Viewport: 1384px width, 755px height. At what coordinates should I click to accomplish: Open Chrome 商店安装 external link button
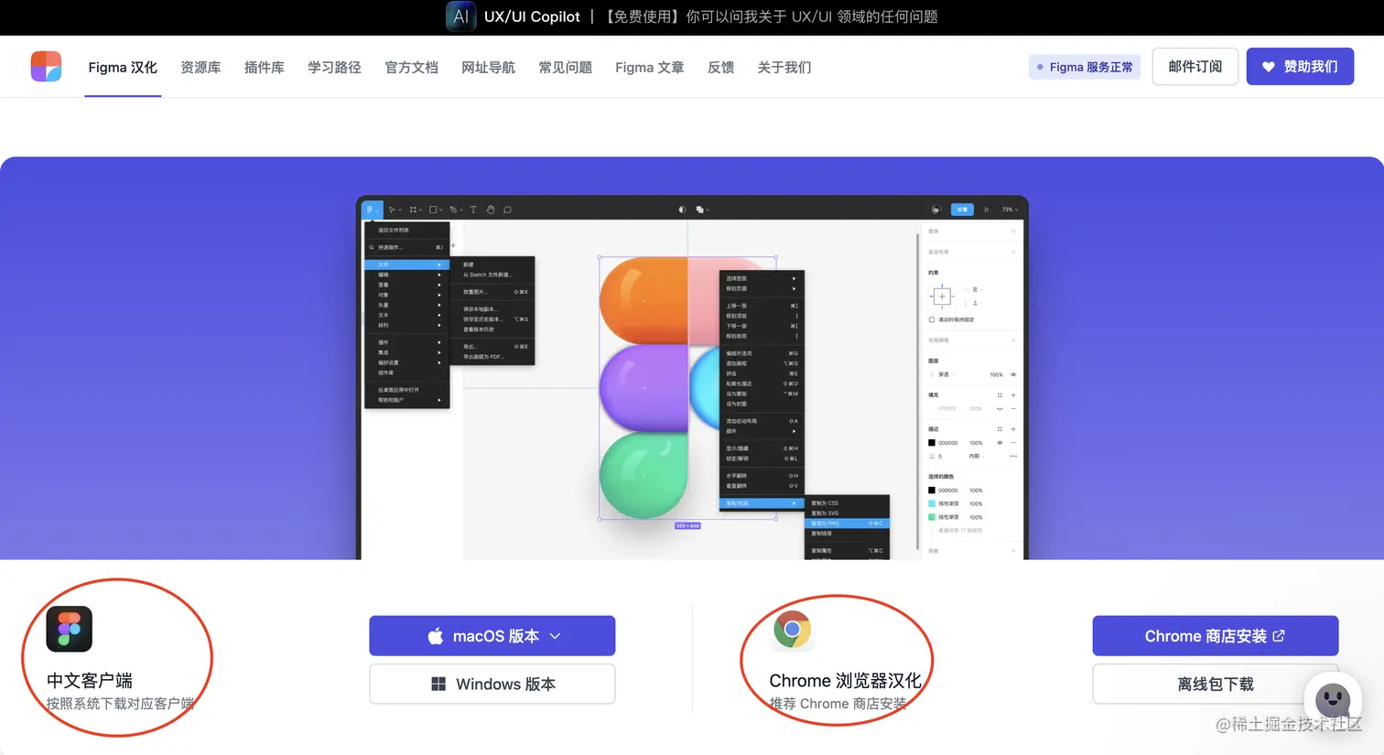click(1216, 636)
